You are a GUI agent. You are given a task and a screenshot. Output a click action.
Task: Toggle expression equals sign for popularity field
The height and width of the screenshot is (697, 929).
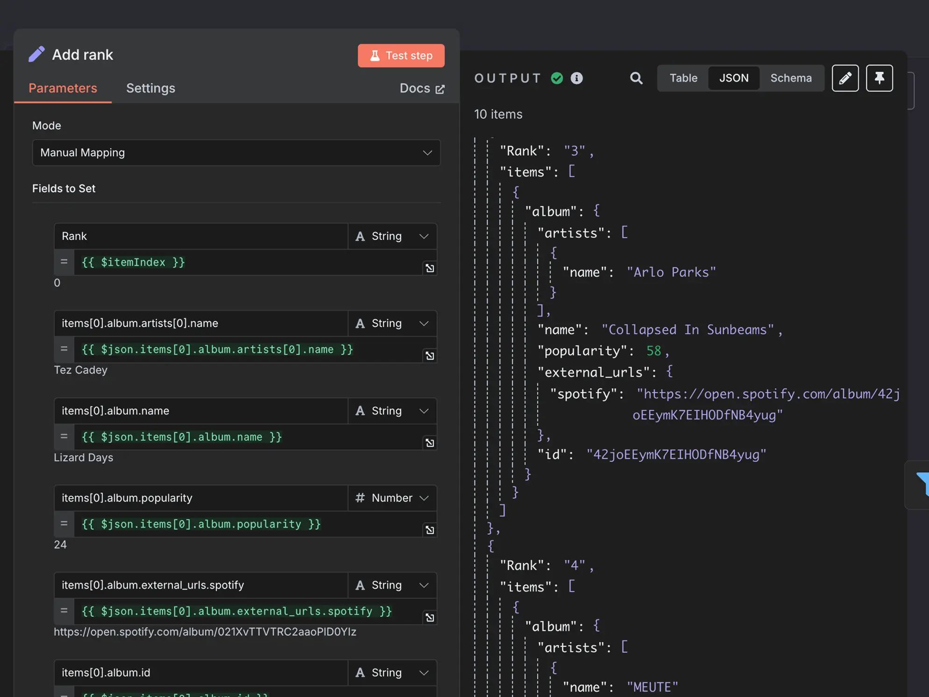coord(64,524)
